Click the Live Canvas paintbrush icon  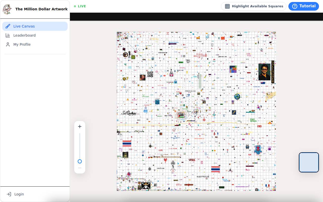(8, 26)
